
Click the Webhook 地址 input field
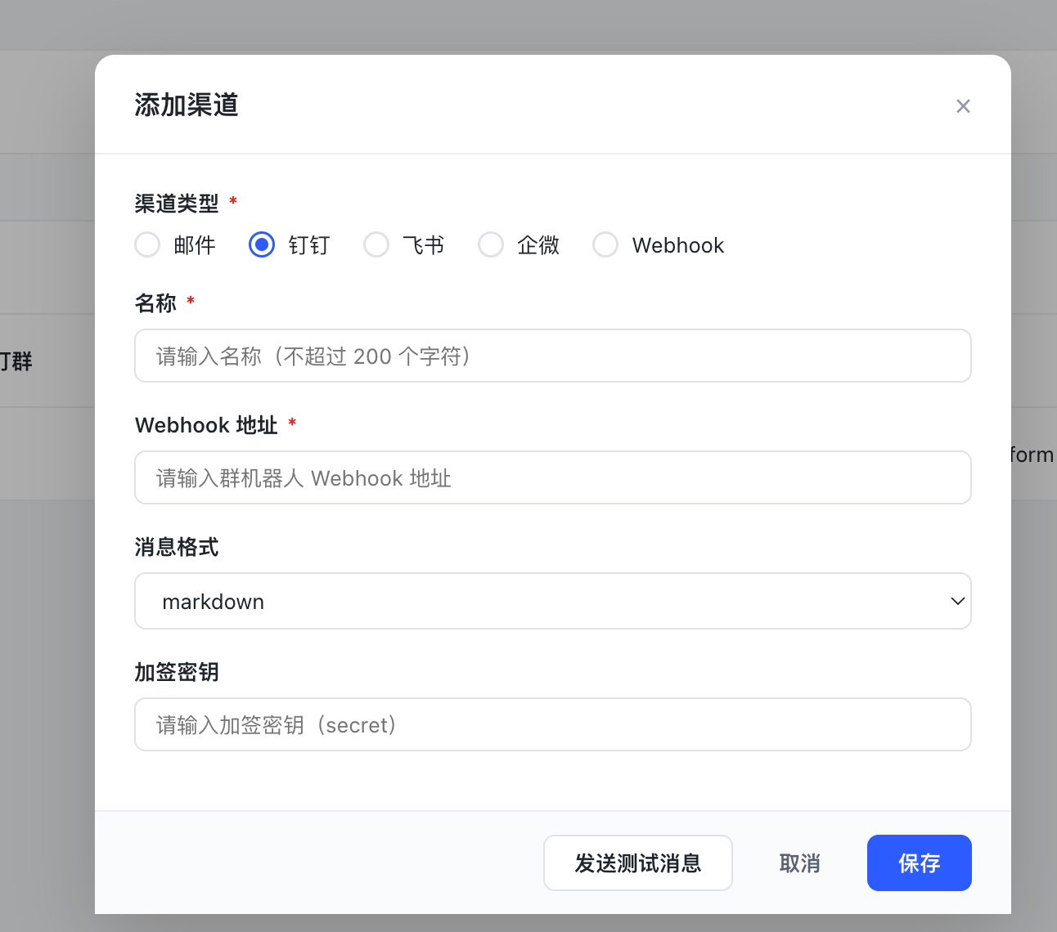(553, 477)
